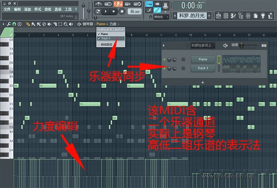
Task: Start playback with the Play button
Action: pyautogui.click(x=106, y=12)
